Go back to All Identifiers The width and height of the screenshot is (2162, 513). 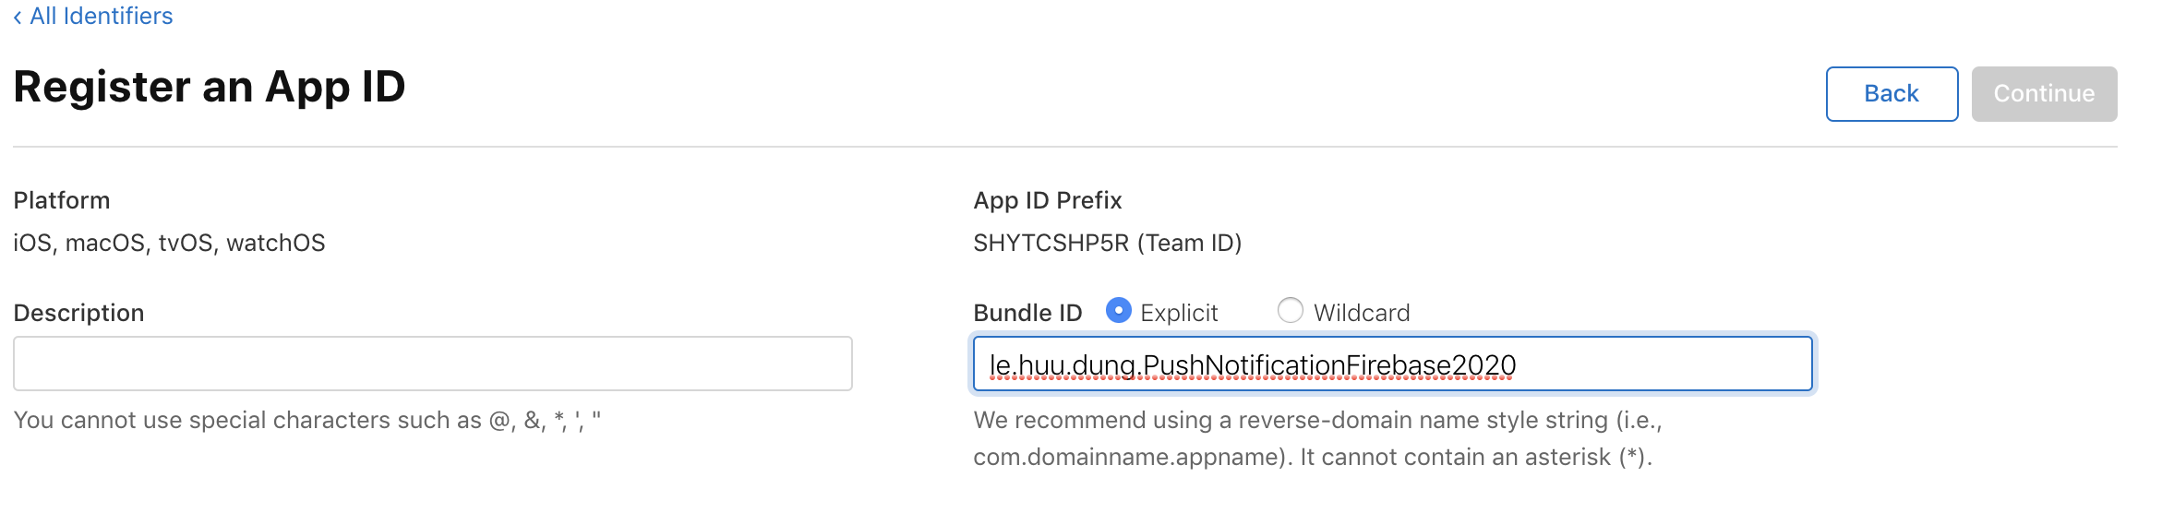tap(92, 17)
